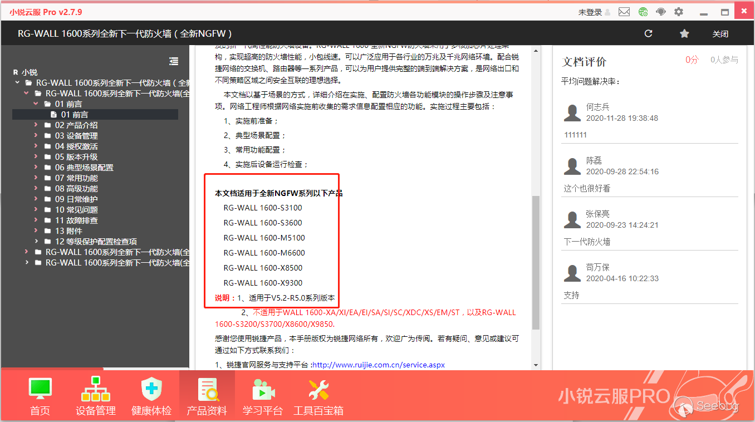The height and width of the screenshot is (422, 755).
Task: Open the headset customer service icon
Action: coord(661,12)
